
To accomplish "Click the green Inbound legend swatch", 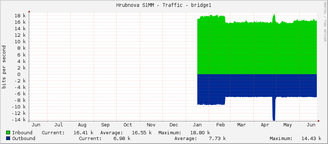I will [x=8, y=132].
